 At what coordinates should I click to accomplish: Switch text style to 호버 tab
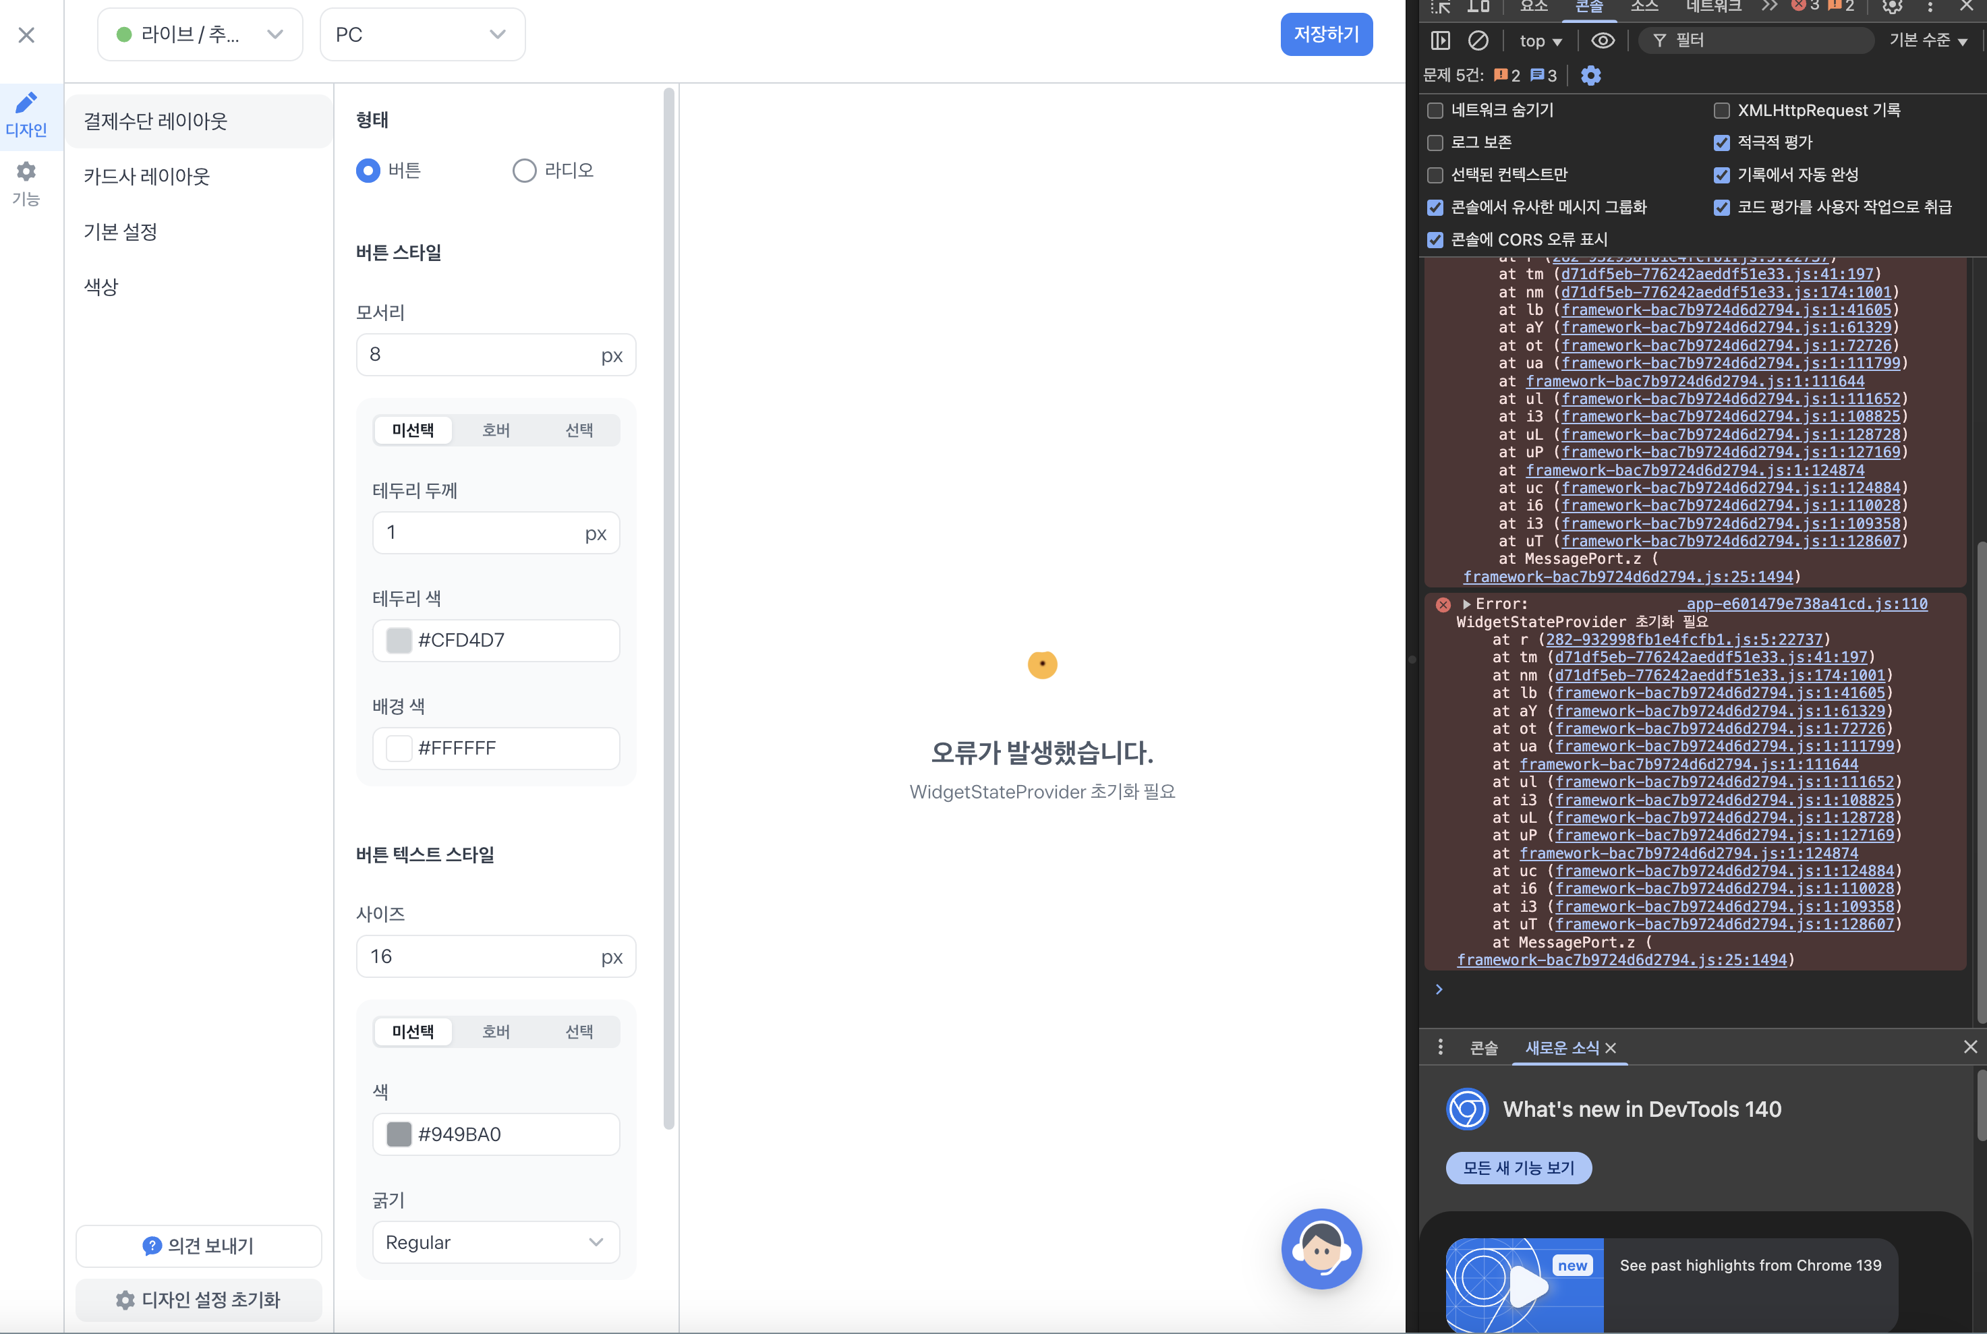(x=496, y=1032)
